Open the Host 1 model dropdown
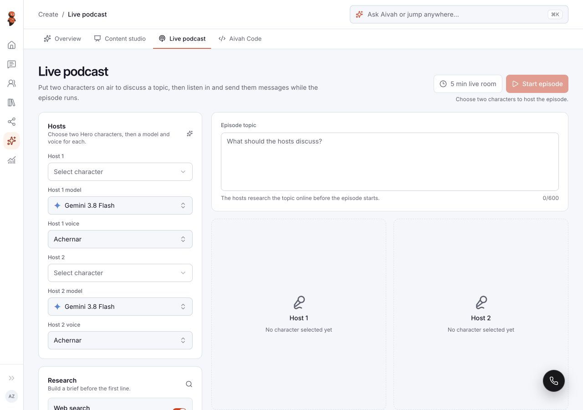Screen dimensions: 583x410 120,205
